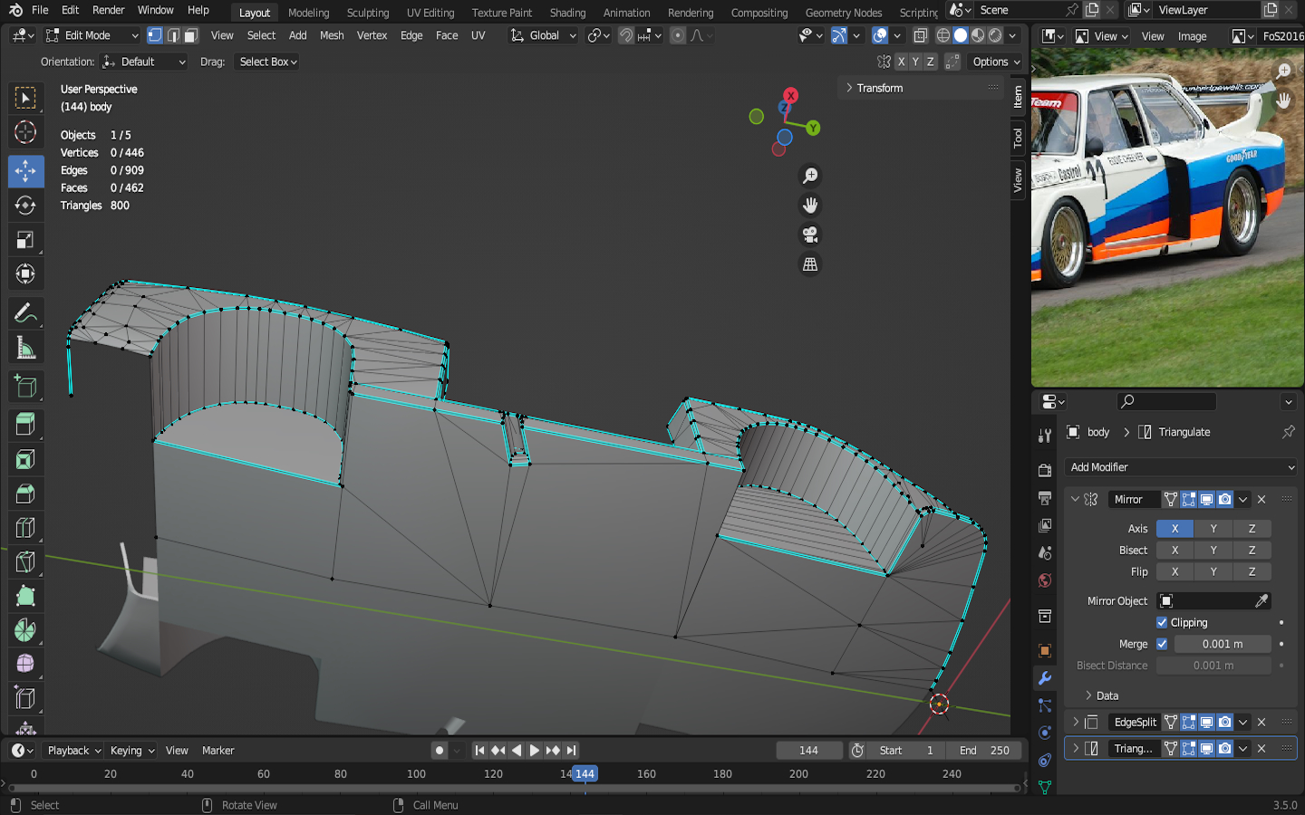The image size is (1305, 815).
Task: Click the Options button in viewport header
Action: pyautogui.click(x=996, y=62)
